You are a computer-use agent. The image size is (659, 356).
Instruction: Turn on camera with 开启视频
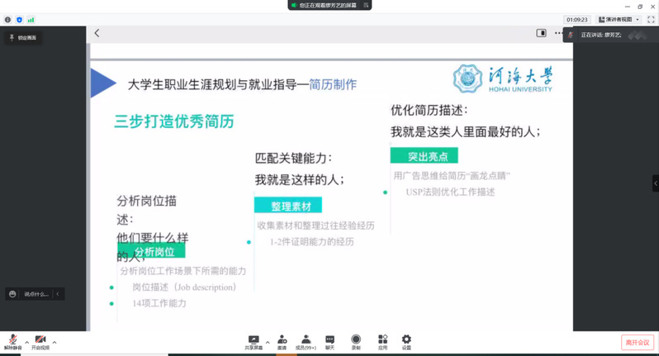pyautogui.click(x=40, y=341)
